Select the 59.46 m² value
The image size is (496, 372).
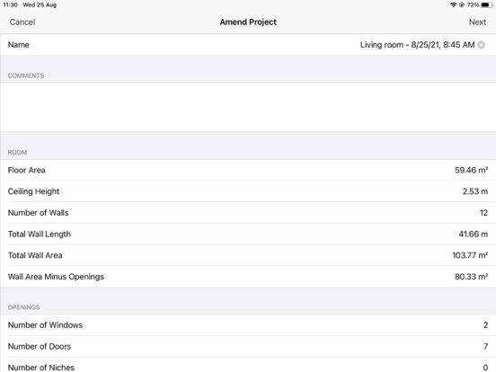click(x=472, y=170)
